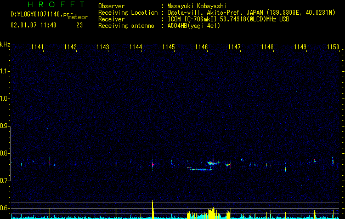Click the 1149 time axis label
The height and width of the screenshot is (219, 345).
[300, 47]
